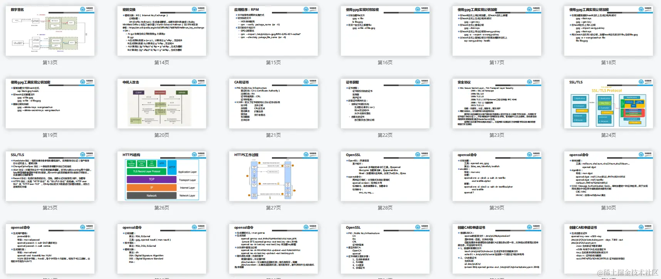
Task: Click the 第18页 page label
Action: [x=609, y=62]
